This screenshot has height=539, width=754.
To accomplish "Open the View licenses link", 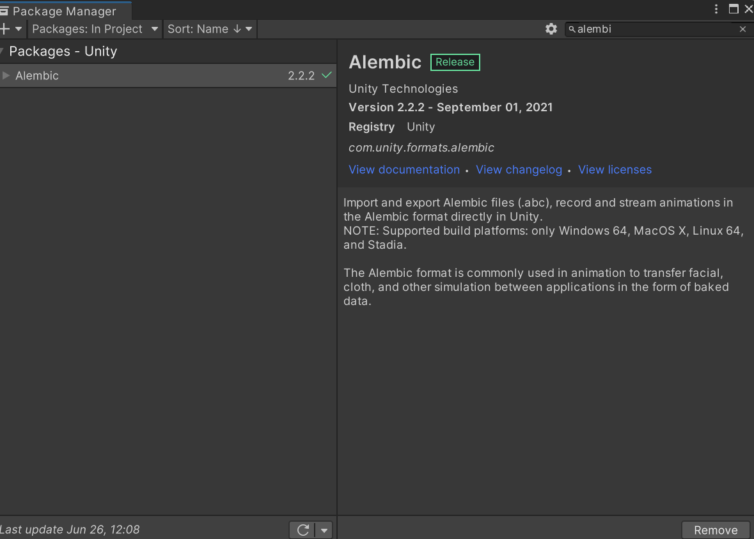I will tap(615, 169).
